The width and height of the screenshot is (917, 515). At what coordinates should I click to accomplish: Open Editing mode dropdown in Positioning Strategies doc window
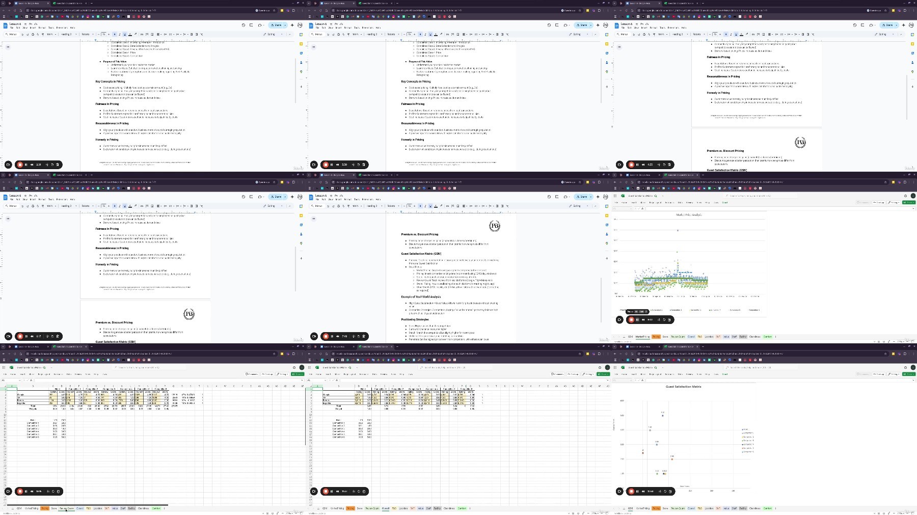click(579, 206)
